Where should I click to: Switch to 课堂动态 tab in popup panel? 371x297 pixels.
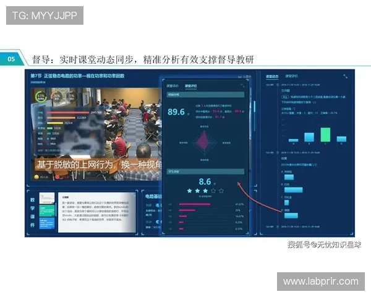coord(173,86)
